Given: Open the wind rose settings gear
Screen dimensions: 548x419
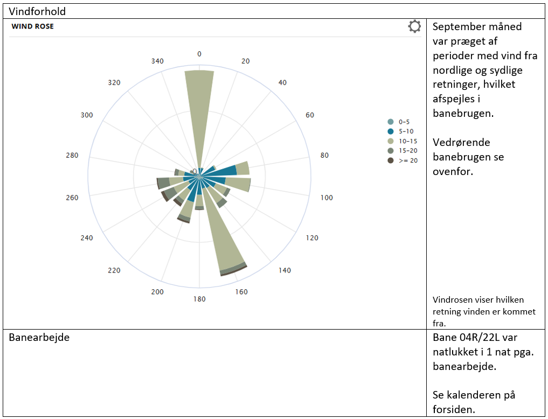Looking at the screenshot, I should click(414, 27).
